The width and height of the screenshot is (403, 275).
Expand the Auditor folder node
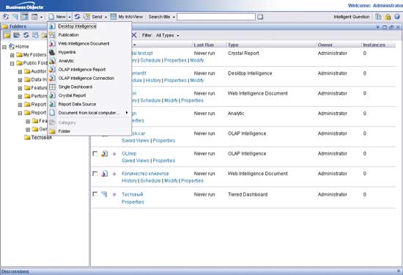[x=20, y=72]
